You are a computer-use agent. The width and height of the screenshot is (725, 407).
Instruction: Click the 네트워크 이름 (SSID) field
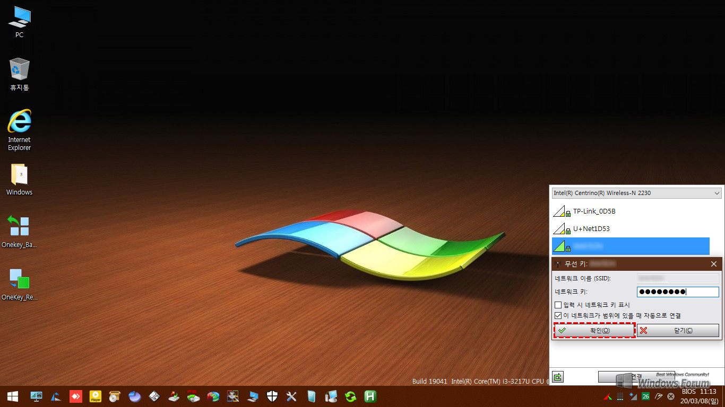point(678,278)
